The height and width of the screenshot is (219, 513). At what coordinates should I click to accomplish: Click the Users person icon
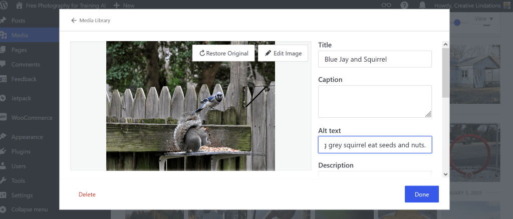(x=3, y=166)
